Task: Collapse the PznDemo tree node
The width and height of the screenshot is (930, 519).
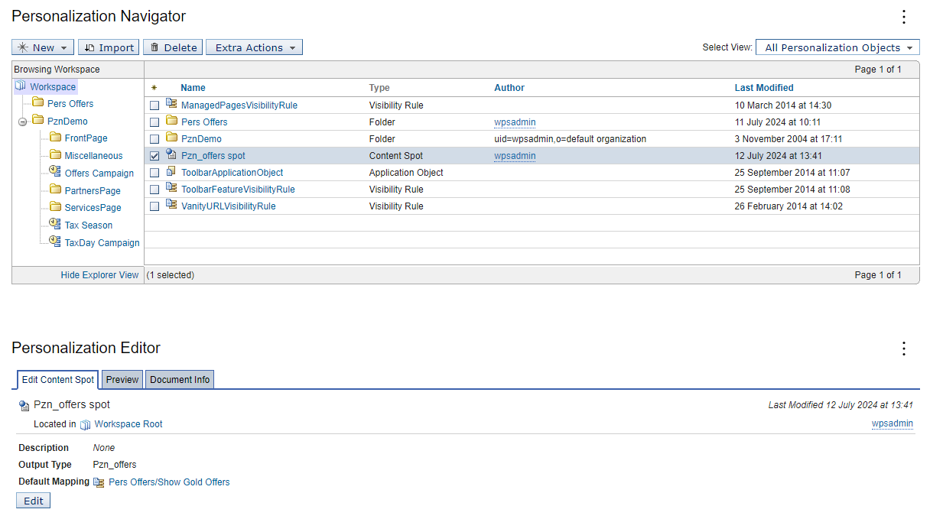Action: click(x=22, y=122)
